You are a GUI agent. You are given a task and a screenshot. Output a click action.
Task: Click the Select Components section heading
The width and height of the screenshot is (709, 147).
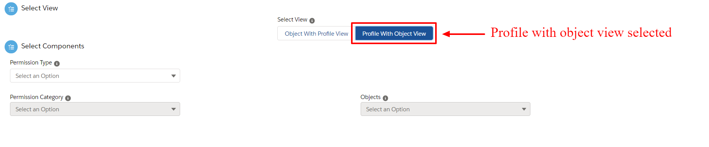[x=53, y=46]
